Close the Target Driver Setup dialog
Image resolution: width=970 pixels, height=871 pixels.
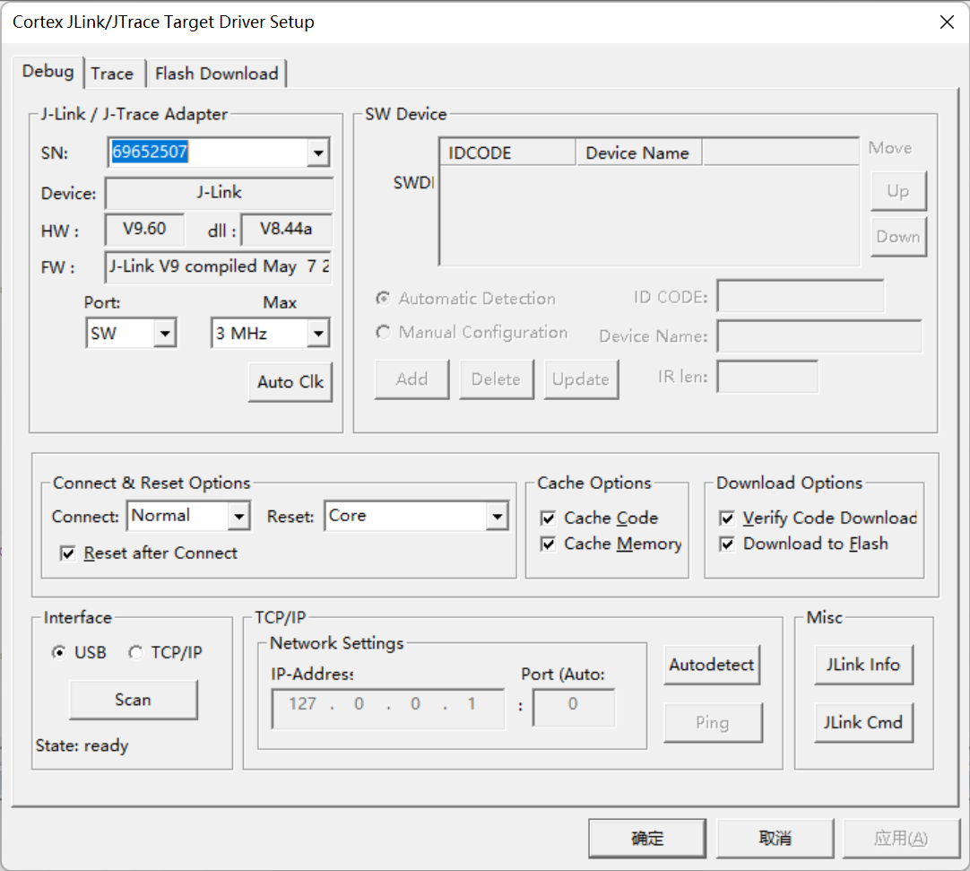[947, 22]
